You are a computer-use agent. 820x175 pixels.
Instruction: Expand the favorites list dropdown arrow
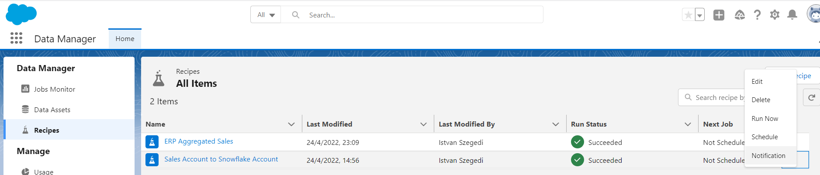pyautogui.click(x=700, y=15)
